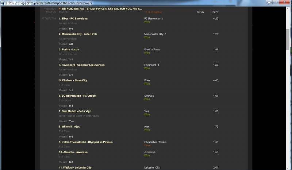Select the Eibar - FC Barcelona match row
The image size is (292, 170).
[x=73, y=19]
